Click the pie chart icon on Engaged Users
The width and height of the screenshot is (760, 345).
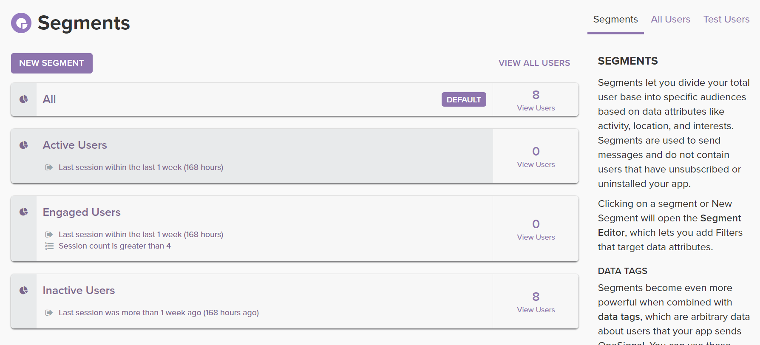(x=24, y=212)
